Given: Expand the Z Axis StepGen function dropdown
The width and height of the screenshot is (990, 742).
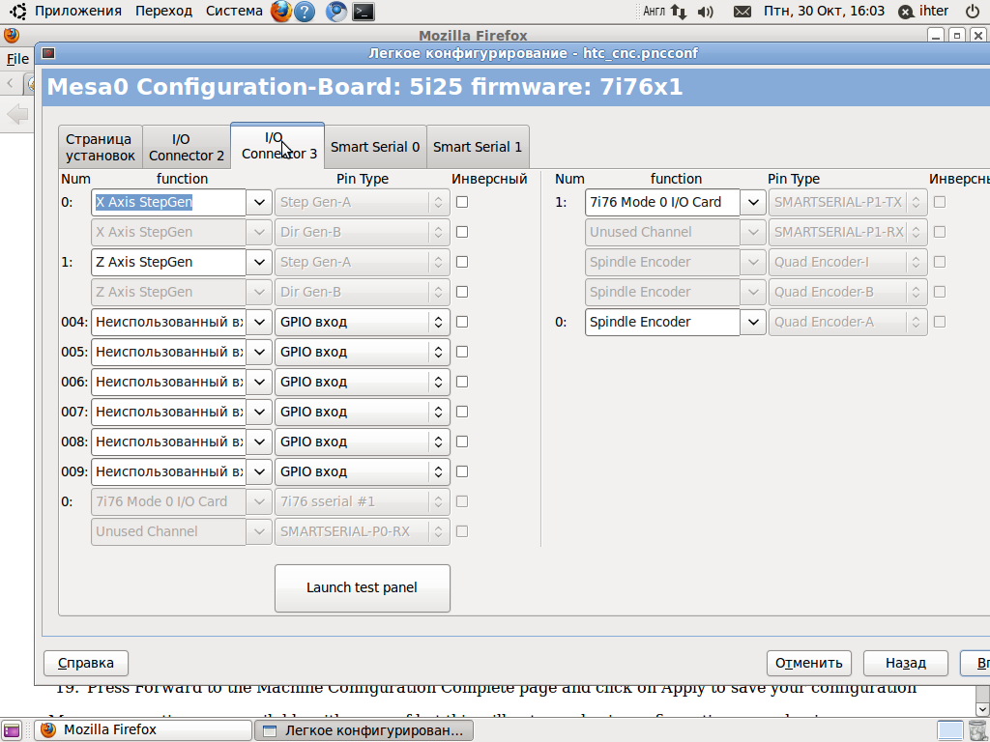Looking at the screenshot, I should pos(259,262).
